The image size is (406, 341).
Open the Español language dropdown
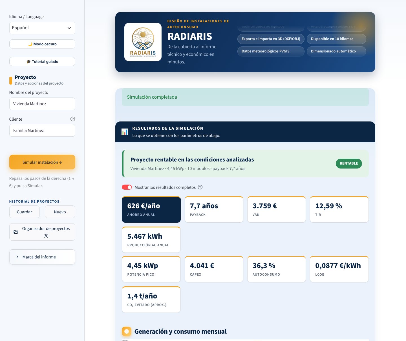click(42, 28)
